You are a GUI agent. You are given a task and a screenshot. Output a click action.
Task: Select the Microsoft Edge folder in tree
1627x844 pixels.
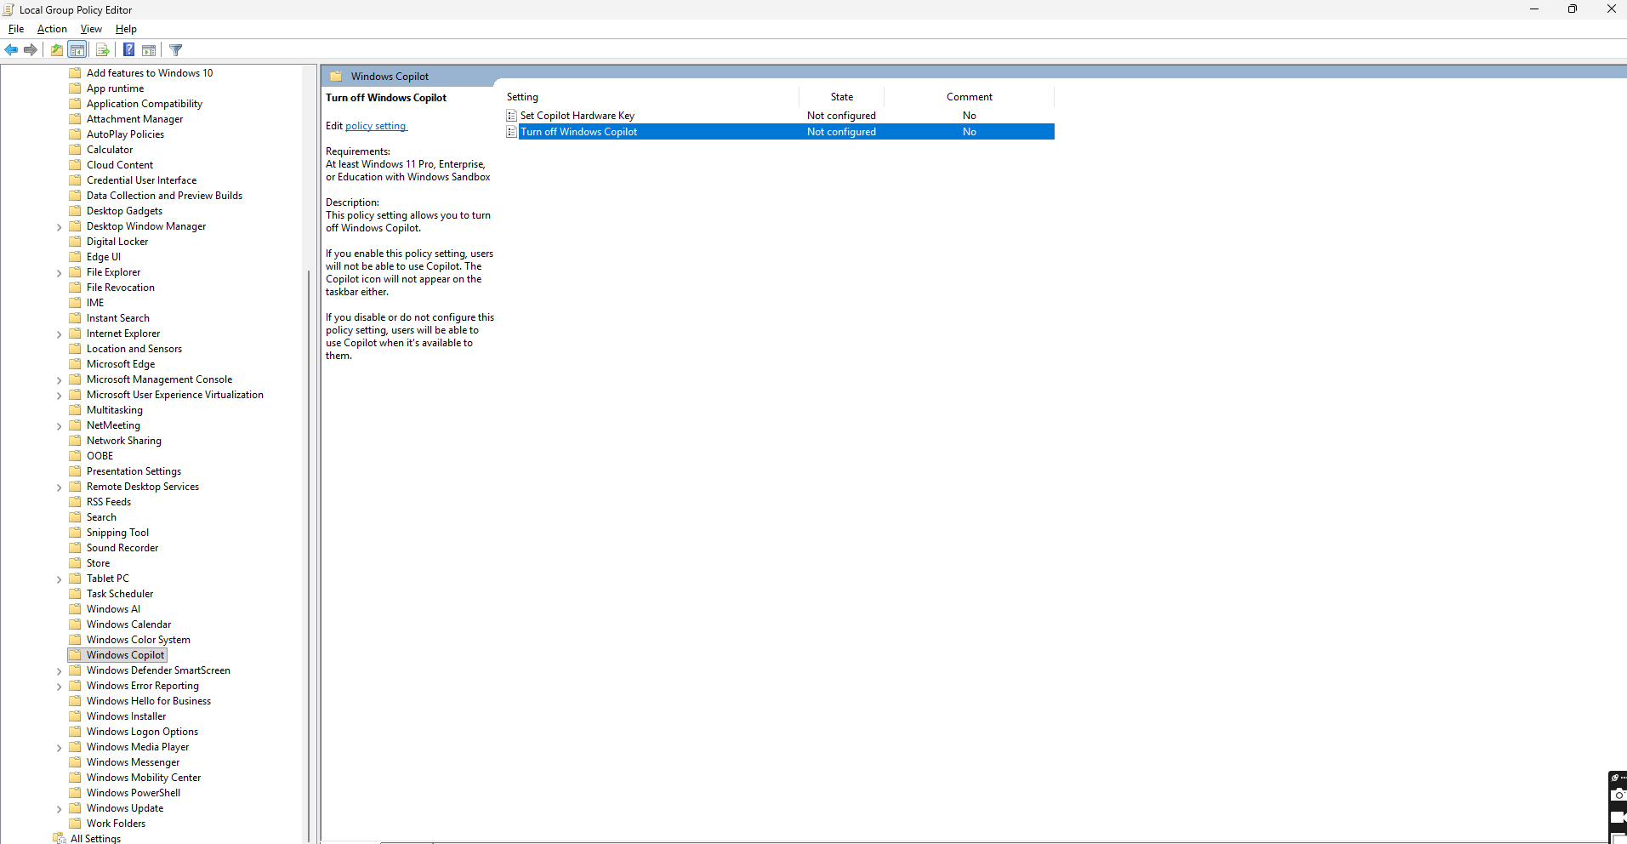pos(120,364)
